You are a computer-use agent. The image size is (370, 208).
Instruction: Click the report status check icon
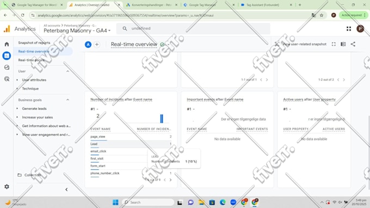tap(162, 45)
